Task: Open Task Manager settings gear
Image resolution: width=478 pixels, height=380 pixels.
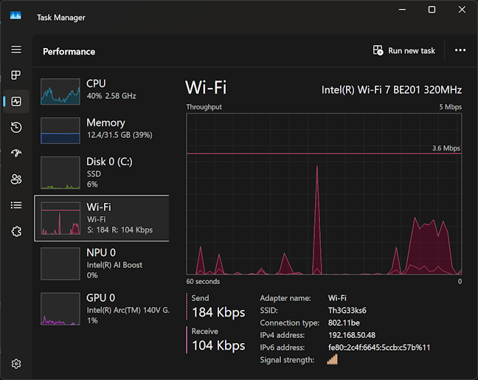Action: [x=16, y=364]
